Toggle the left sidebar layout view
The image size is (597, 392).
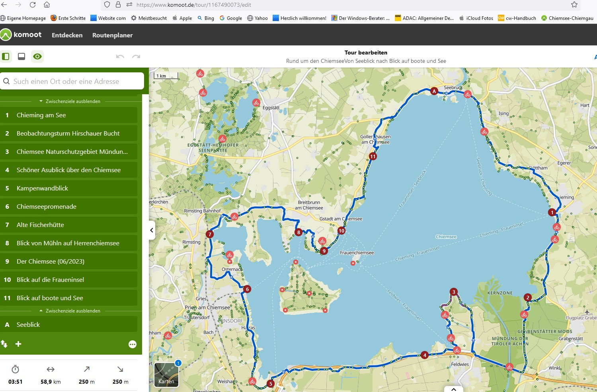(x=6, y=56)
